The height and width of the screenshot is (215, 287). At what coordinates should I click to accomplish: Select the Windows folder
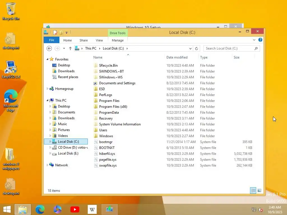pos(106,136)
